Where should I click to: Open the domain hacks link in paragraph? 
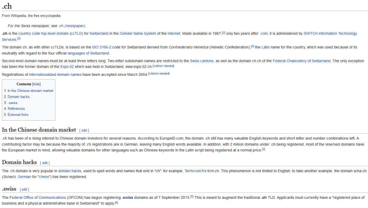(70, 171)
